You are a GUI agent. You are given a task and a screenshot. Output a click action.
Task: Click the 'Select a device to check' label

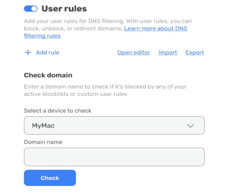coord(58,111)
